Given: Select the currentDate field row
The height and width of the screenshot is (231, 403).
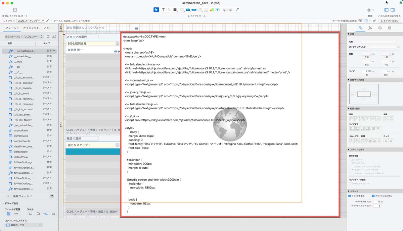Looking at the screenshot, I should (30, 136).
